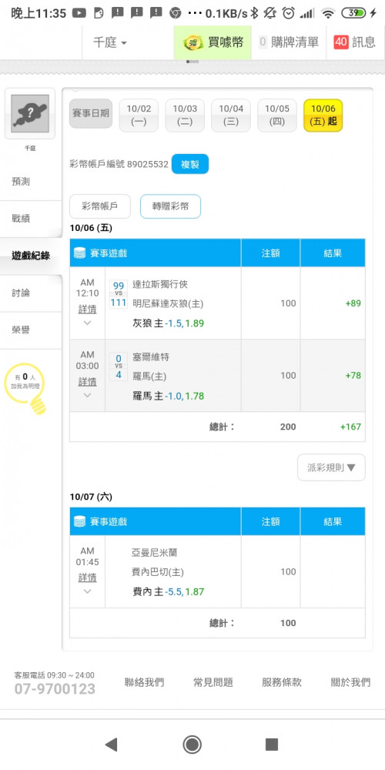Image resolution: width=385 pixels, height=770 pixels.
Task: Tap the profile avatar placeholder image
Action: click(x=30, y=113)
